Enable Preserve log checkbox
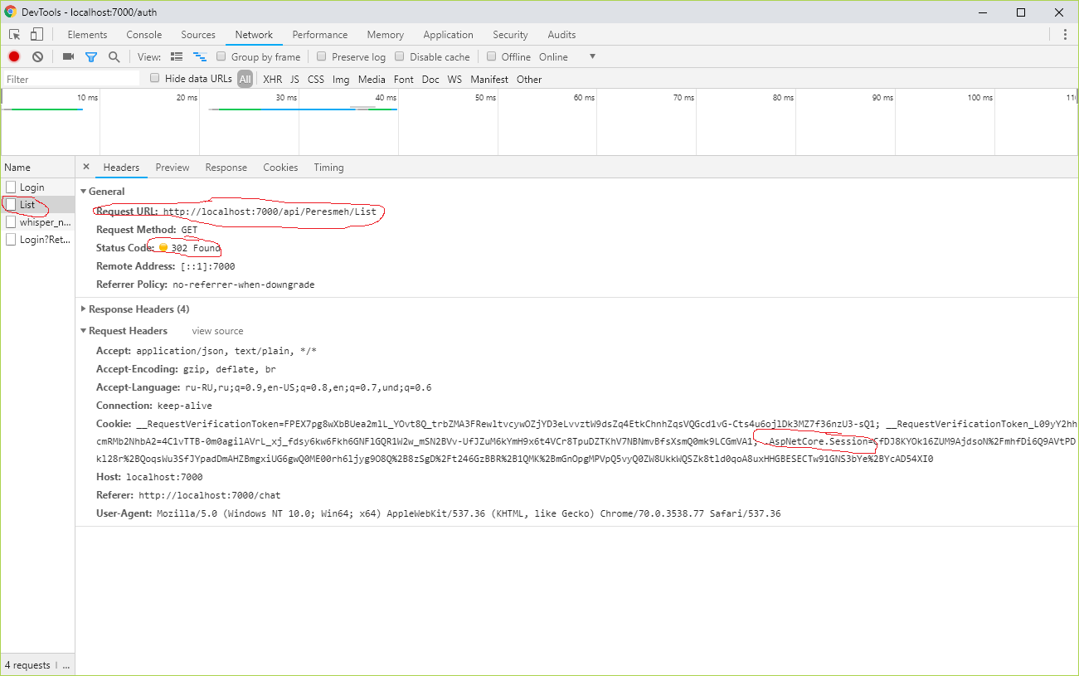The width and height of the screenshot is (1079, 676). click(x=321, y=56)
